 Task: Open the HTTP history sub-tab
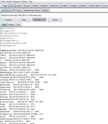pyautogui.click(x=17, y=10)
